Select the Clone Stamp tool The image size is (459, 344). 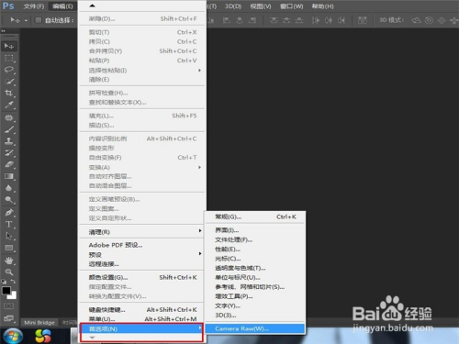pyautogui.click(x=9, y=141)
